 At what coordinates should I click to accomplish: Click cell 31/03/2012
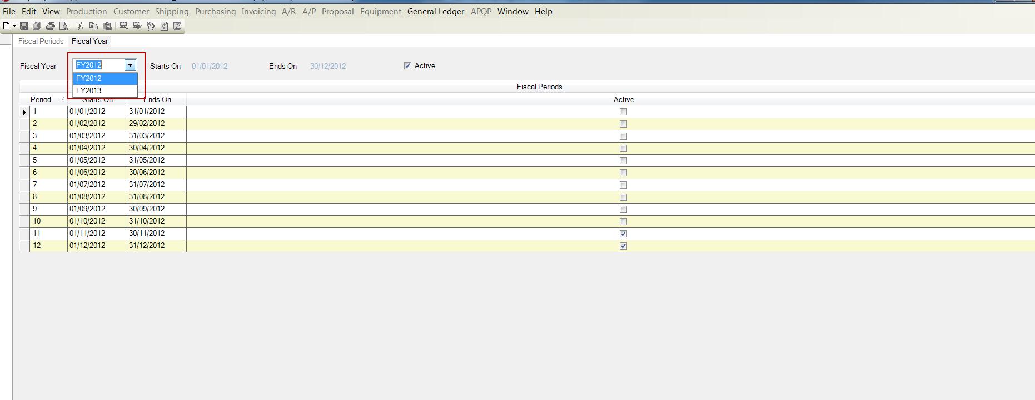pyautogui.click(x=157, y=136)
